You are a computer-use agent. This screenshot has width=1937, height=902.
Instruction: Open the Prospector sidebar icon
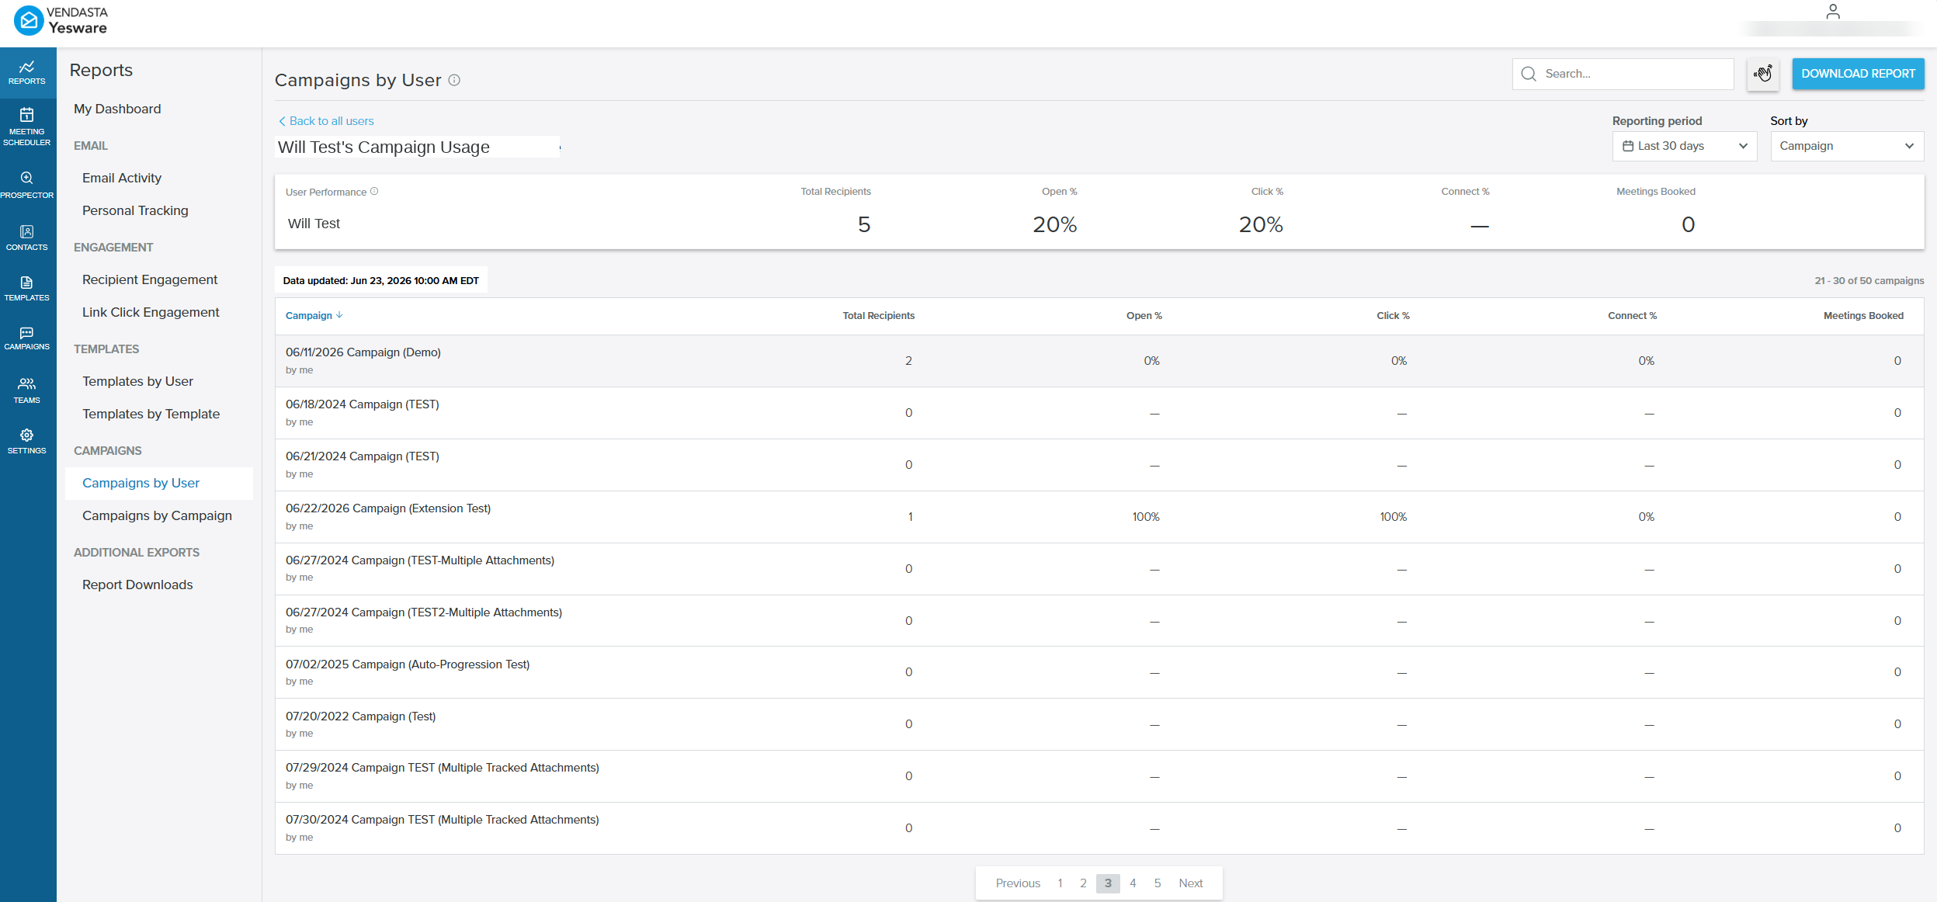click(27, 185)
